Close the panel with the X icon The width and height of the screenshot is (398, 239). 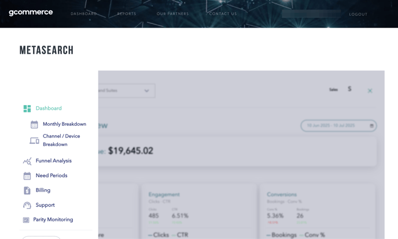click(x=370, y=91)
